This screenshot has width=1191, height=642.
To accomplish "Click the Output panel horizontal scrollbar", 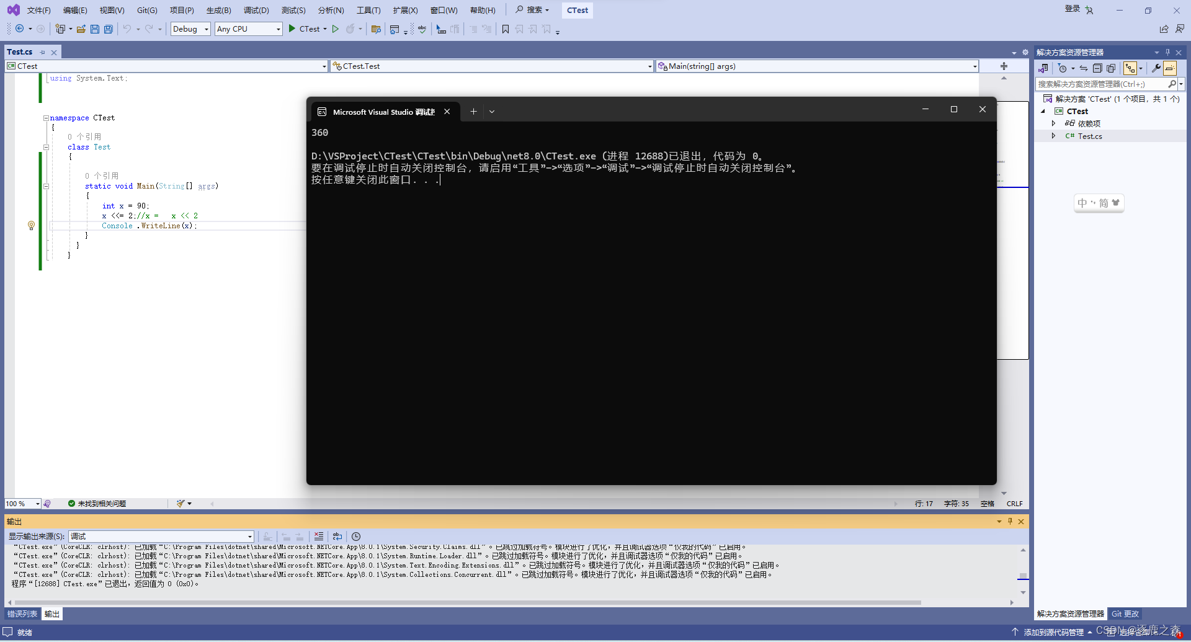I will 468,602.
